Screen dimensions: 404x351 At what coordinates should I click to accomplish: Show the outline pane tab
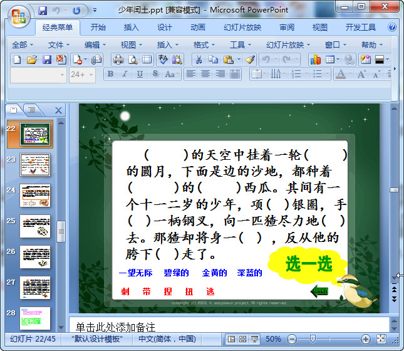pyautogui.click(x=32, y=110)
